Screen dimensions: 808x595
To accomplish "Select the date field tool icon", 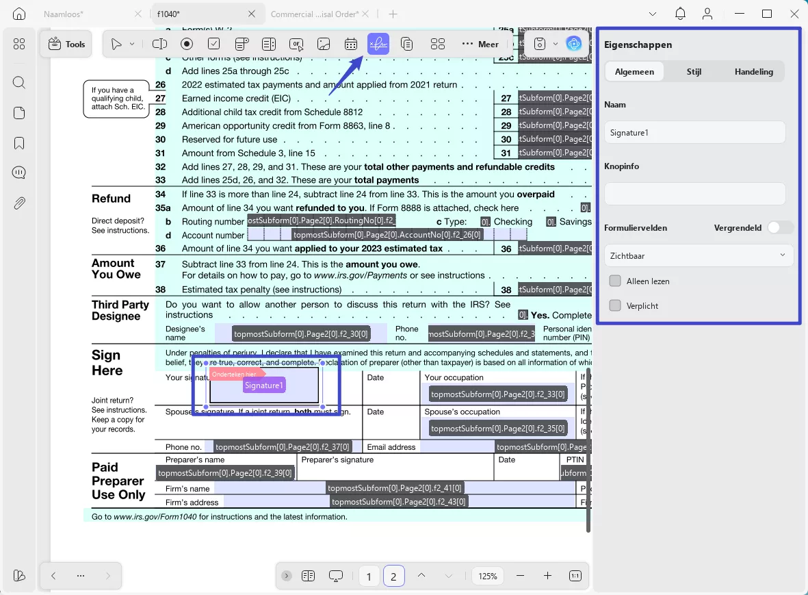I will click(x=351, y=44).
